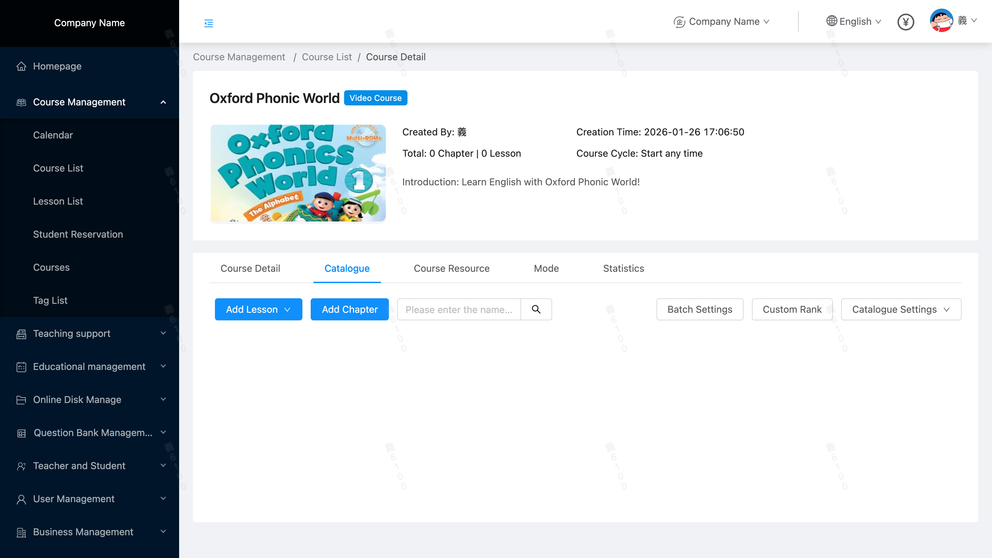Viewport: 992px width, 558px height.
Task: Click the name search input field
Action: (x=458, y=309)
